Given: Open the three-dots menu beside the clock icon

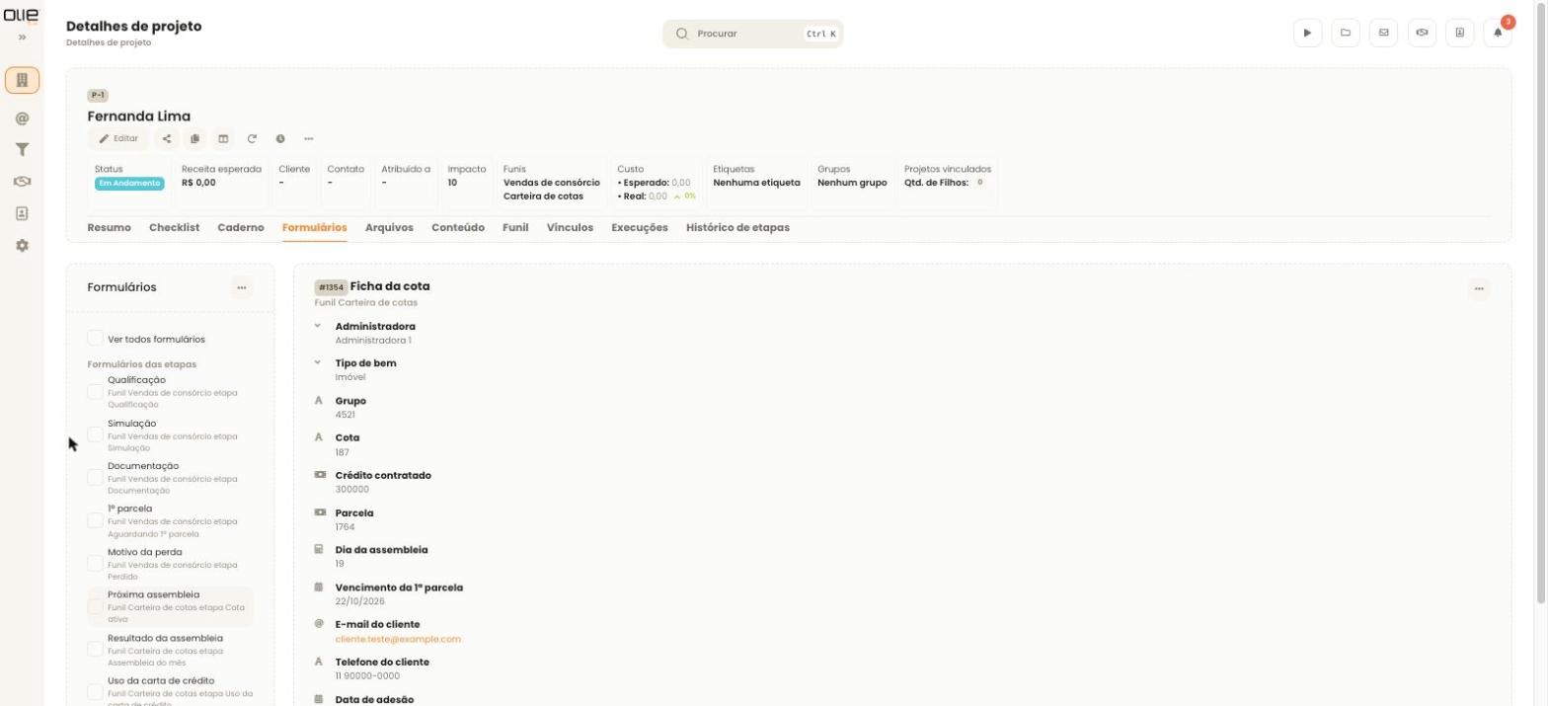Looking at the screenshot, I should [309, 139].
